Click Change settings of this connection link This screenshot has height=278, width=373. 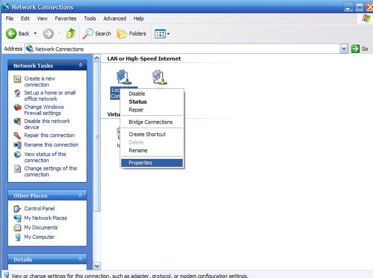[x=51, y=171]
